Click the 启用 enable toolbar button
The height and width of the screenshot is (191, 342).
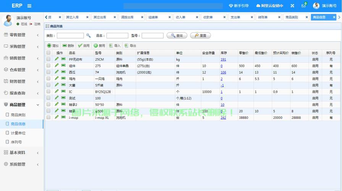(x=84, y=45)
